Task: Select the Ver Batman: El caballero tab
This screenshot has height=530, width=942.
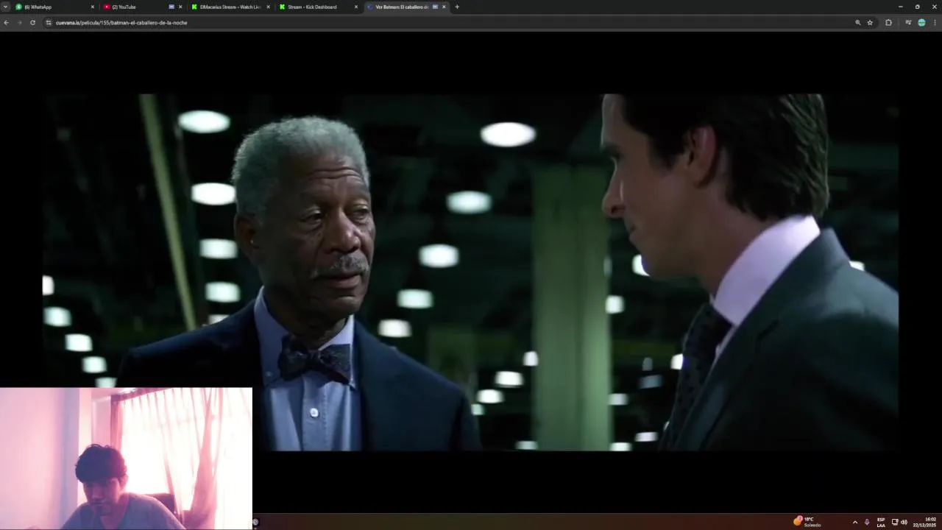Action: coord(406,7)
